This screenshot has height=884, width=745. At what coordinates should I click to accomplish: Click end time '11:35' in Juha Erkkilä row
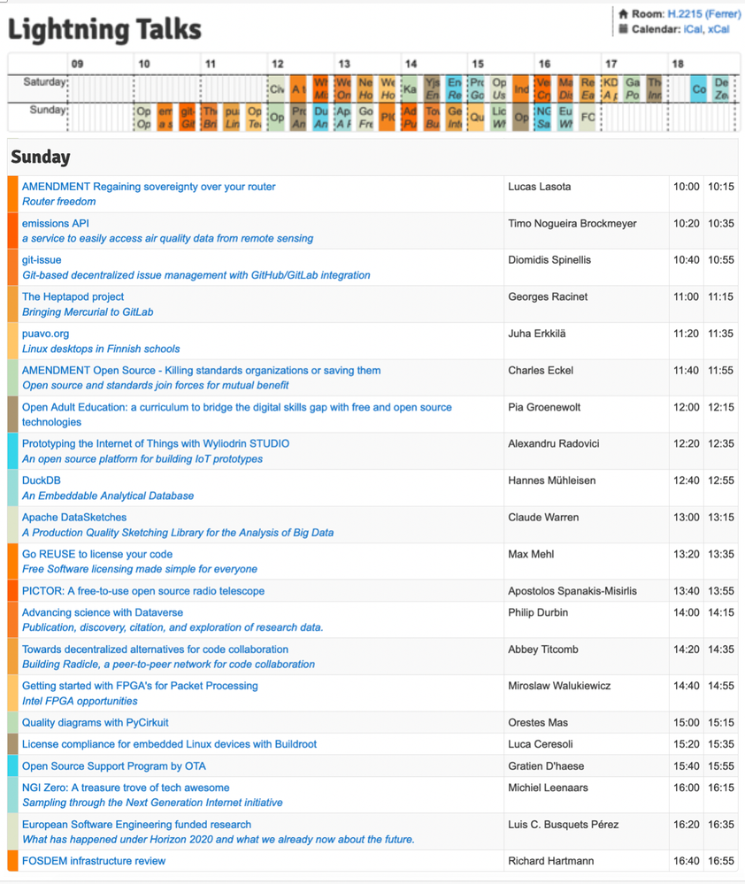[721, 334]
